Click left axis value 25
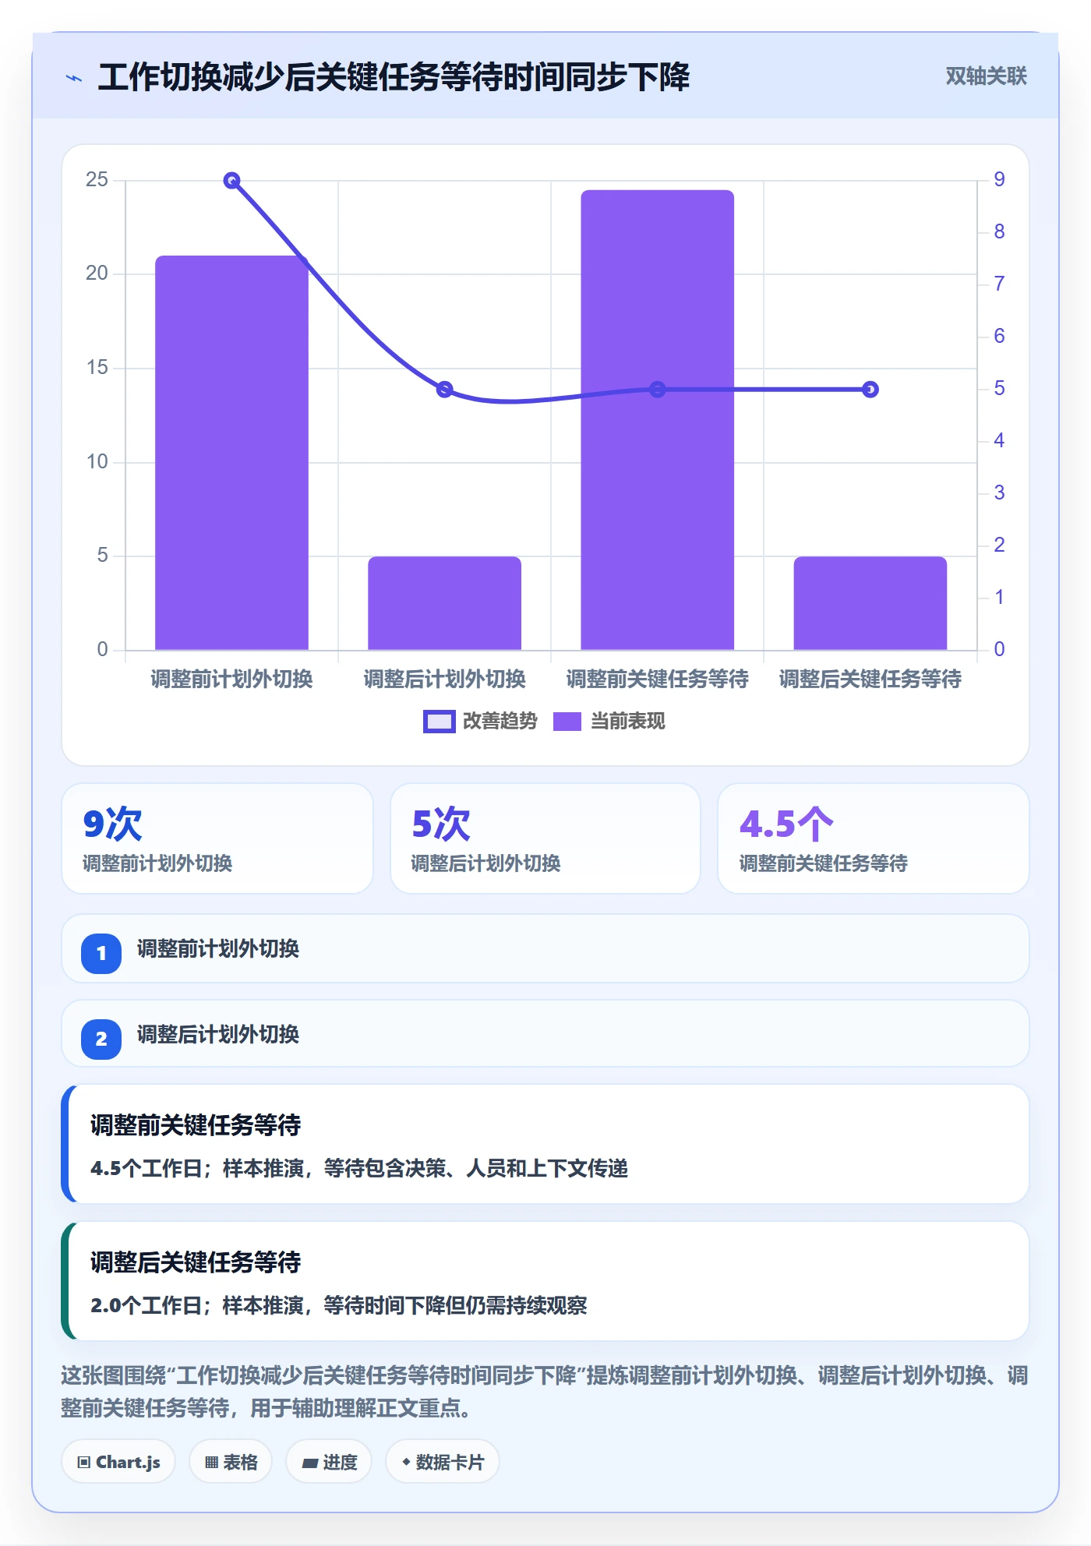The image size is (1091, 1546). coord(97,180)
